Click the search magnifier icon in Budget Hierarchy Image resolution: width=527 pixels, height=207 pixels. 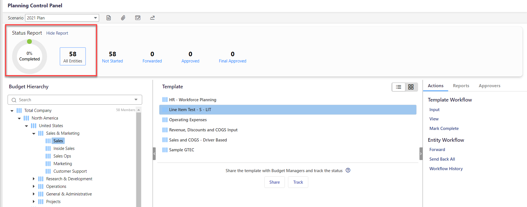[14, 100]
